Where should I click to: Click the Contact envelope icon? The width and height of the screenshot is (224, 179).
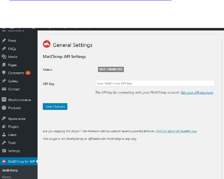(4, 89)
